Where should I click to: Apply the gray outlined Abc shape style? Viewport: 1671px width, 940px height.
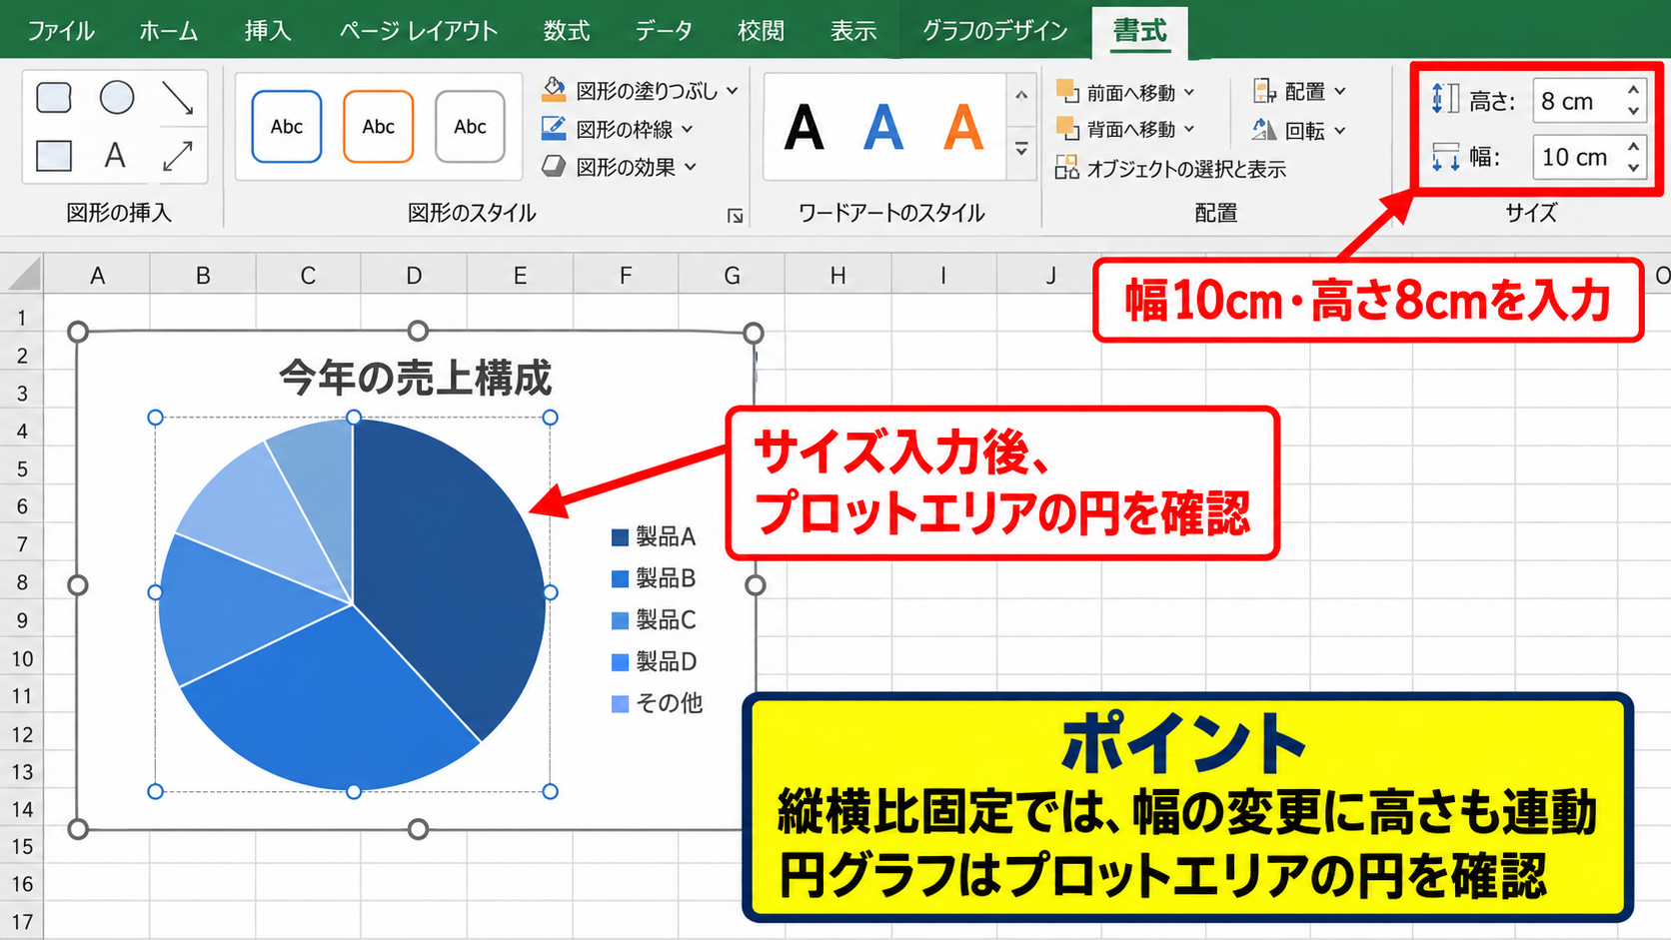470,126
